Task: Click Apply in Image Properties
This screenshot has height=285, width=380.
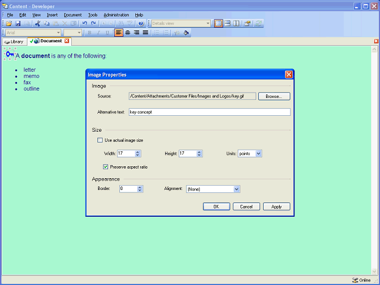Action: pos(277,207)
